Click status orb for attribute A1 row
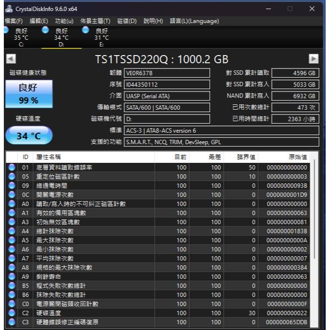Viewport: 330px width, 330px height. pos(12,213)
